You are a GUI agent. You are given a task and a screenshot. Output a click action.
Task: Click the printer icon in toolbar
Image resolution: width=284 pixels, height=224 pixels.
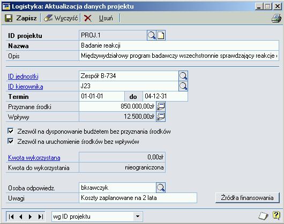[276, 18]
